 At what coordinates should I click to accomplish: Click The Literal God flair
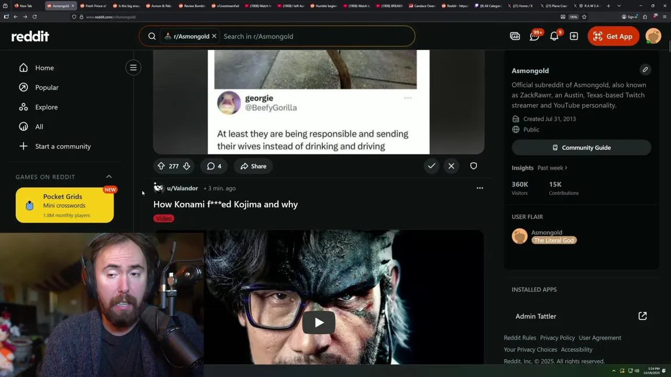[554, 240]
